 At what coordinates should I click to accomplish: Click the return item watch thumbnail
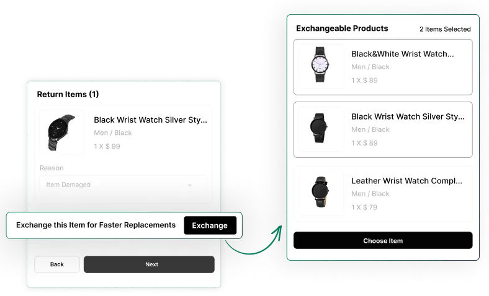click(61, 133)
